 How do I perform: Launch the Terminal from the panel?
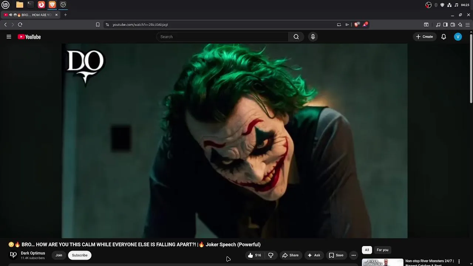(x=30, y=5)
